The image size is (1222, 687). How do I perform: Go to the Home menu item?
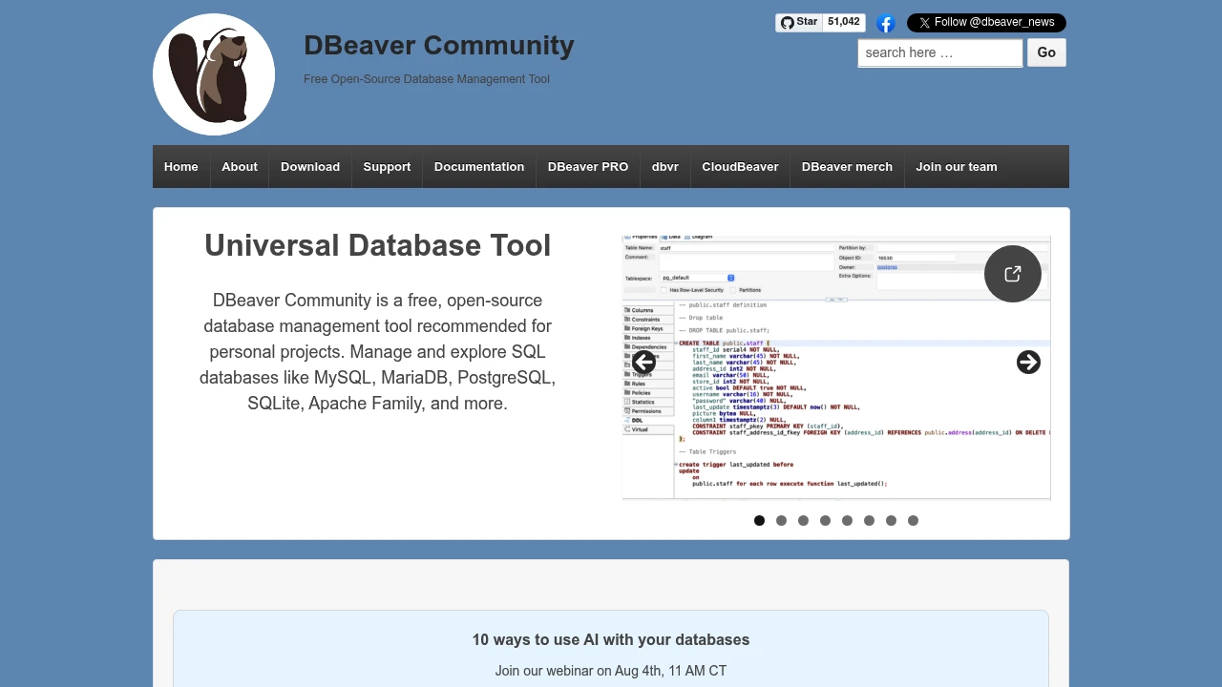pos(181,167)
